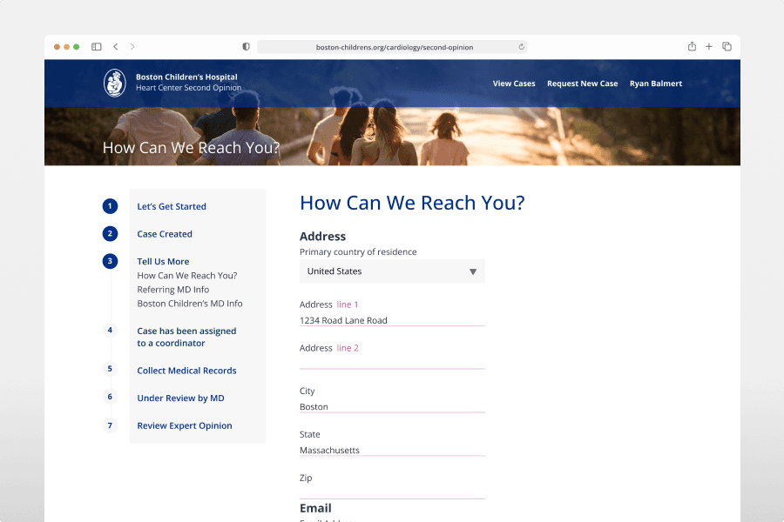This screenshot has height=522, width=784.
Task: Open Case has been assigned step
Action: click(186, 337)
